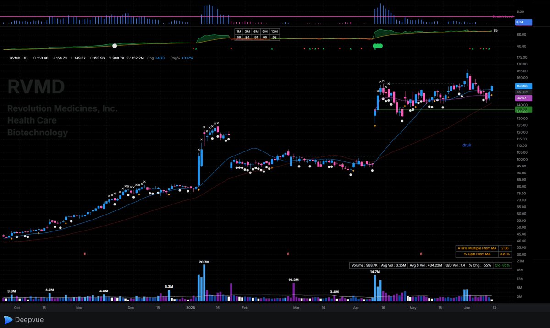Screen dimensions: 550x328
Task: Click the current price tag 153.96 on axis
Action: (523, 86)
